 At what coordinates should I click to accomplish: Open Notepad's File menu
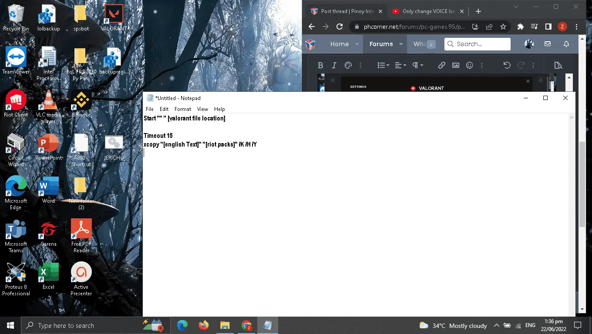pos(150,109)
